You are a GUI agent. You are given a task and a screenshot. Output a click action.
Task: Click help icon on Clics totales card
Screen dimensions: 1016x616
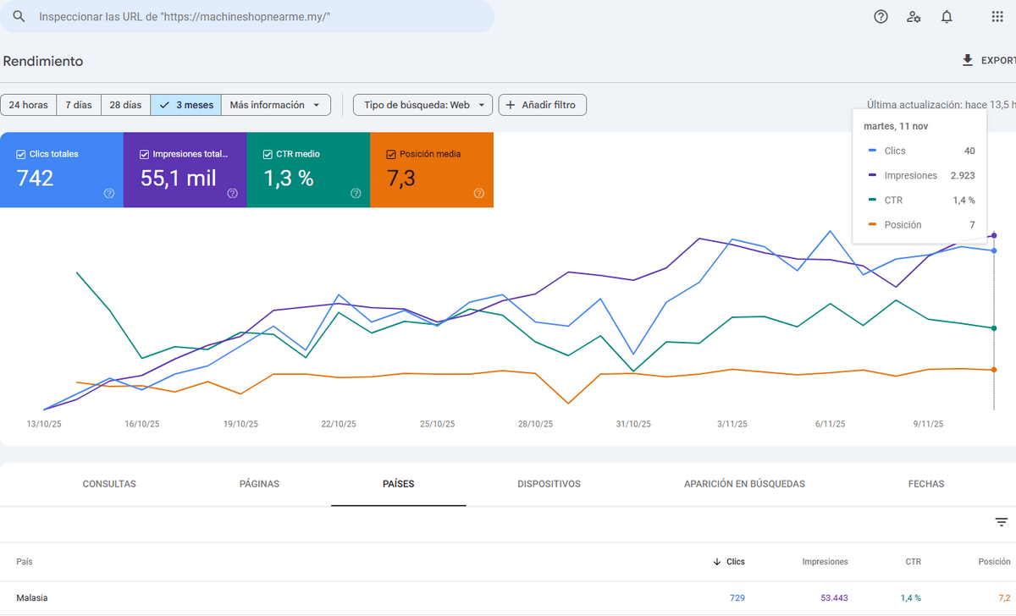coord(109,193)
